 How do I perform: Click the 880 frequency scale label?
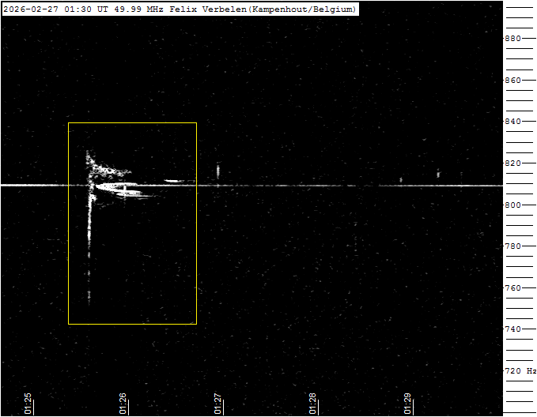pyautogui.click(x=513, y=39)
